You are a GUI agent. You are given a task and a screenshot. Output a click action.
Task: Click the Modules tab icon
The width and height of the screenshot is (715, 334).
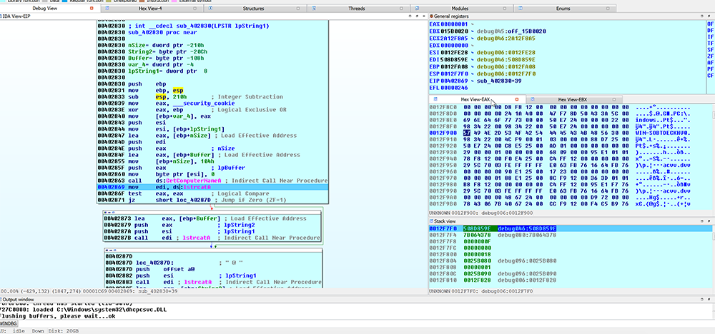(419, 8)
